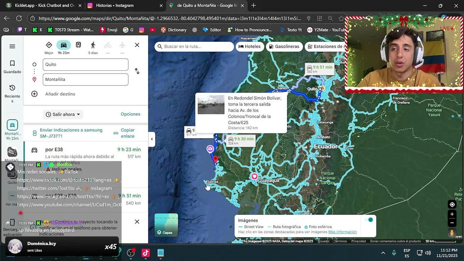Viewport: 464px width, 261px height.
Task: Click the red Montañita destination pin
Action: 216,159
